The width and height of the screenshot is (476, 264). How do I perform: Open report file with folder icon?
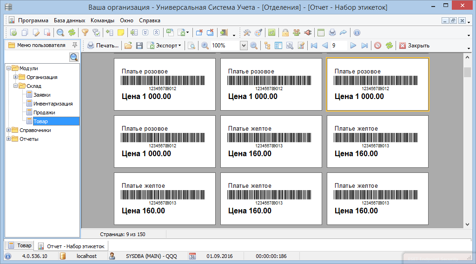tap(128, 46)
